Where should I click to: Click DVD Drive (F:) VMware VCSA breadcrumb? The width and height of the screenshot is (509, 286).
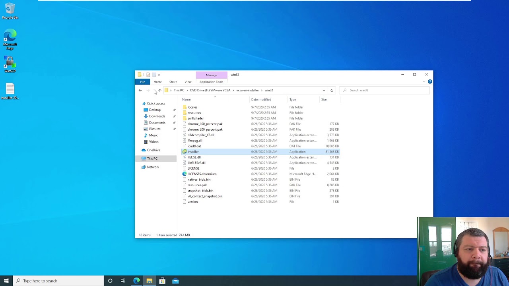tap(210, 90)
